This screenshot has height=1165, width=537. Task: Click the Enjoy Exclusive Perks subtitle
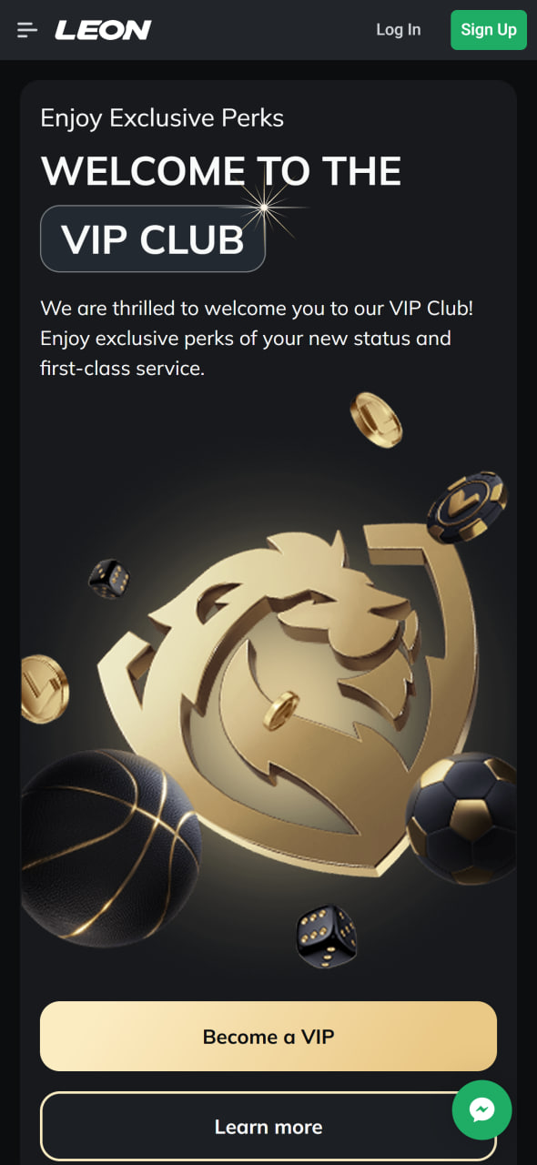click(162, 118)
